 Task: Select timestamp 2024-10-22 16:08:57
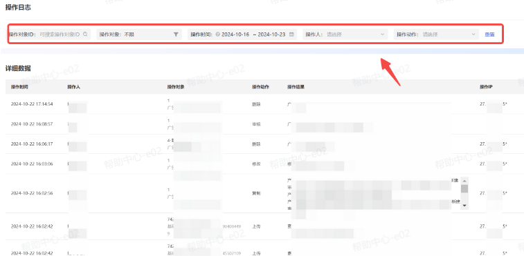click(x=32, y=124)
